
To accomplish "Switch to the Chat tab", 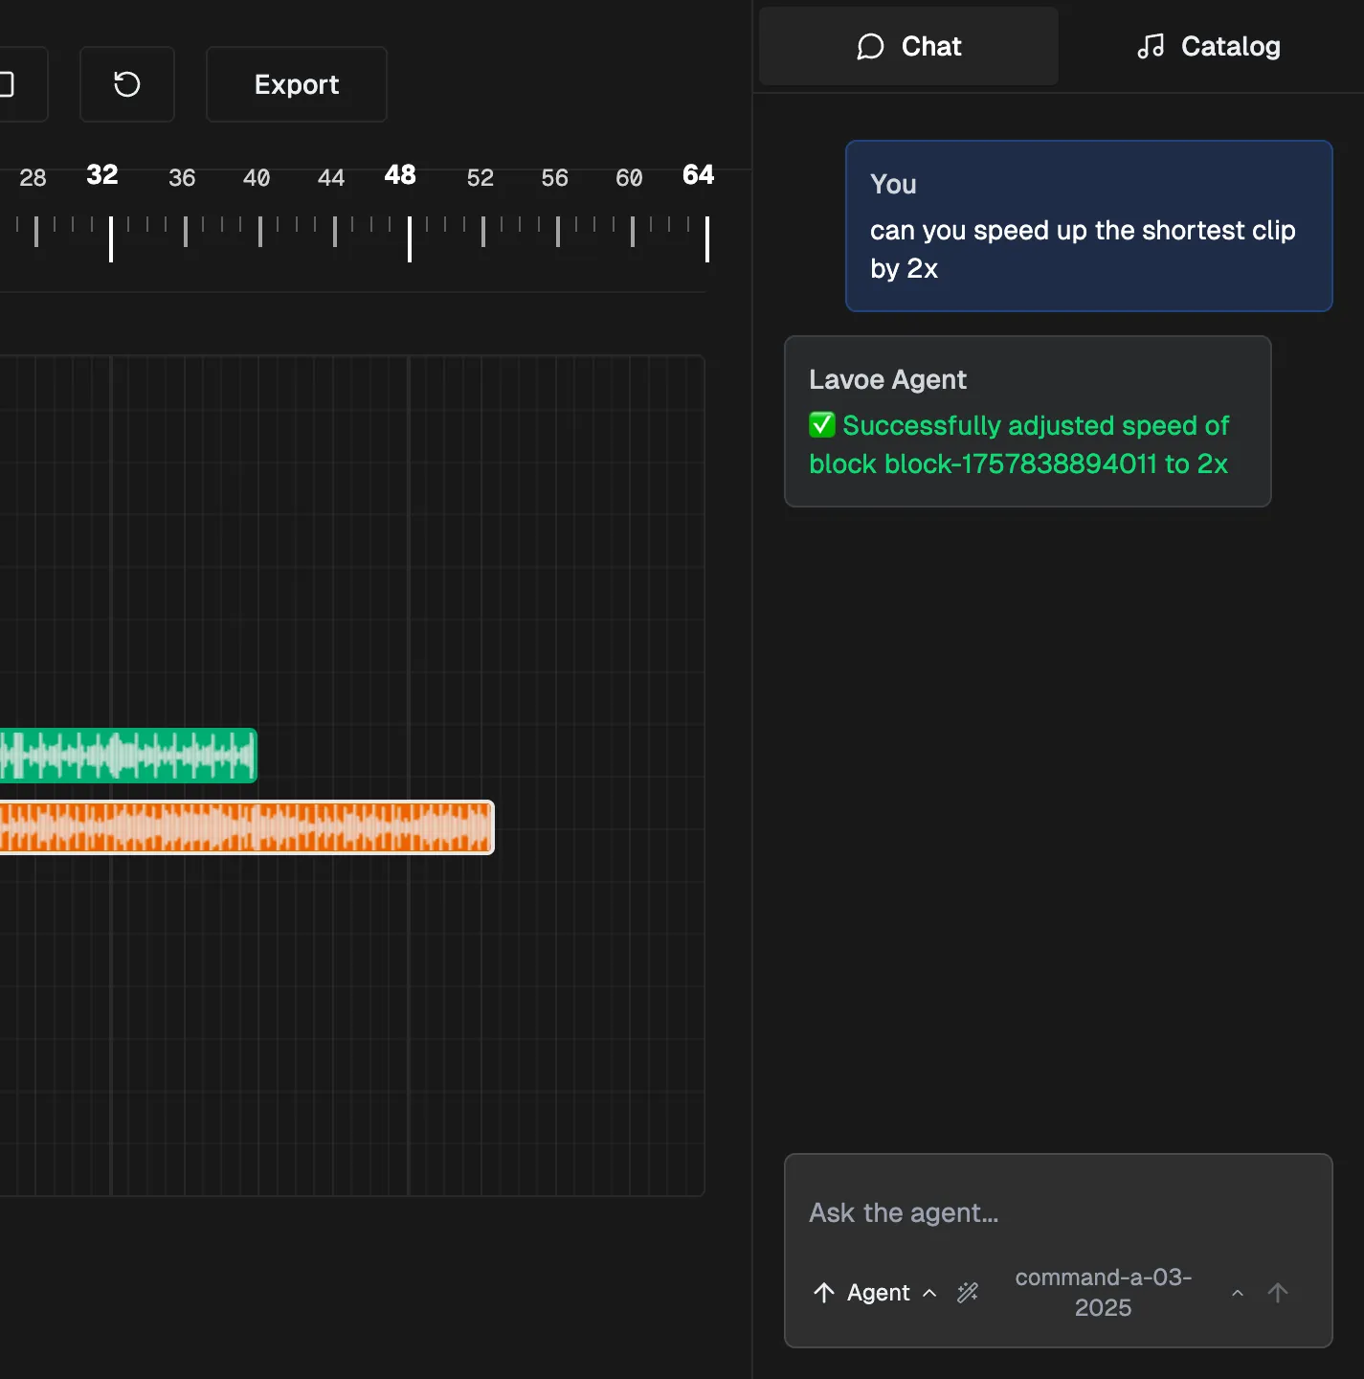I will click(907, 45).
